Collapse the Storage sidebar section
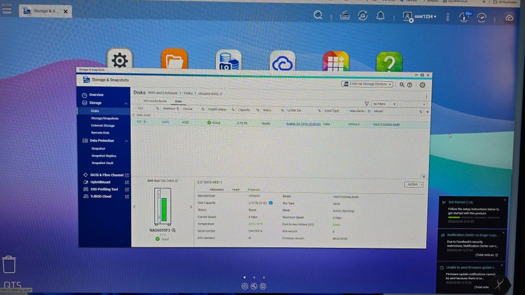Image resolution: width=525 pixels, height=295 pixels. tap(126, 103)
